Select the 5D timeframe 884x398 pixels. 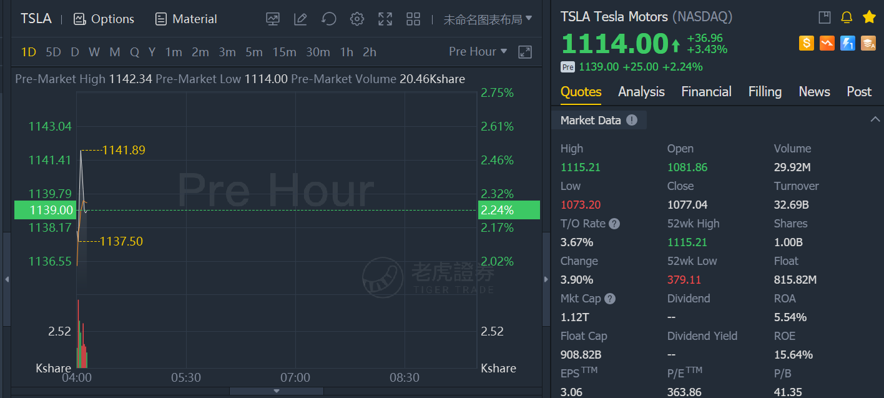click(54, 52)
